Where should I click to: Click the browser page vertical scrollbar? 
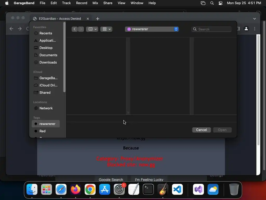[x=258, y=90]
